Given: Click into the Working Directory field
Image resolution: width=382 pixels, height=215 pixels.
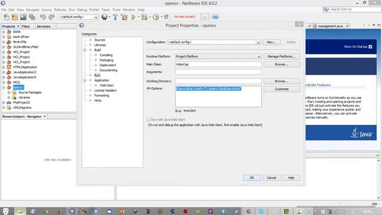Looking at the screenshot, I should pos(218,81).
